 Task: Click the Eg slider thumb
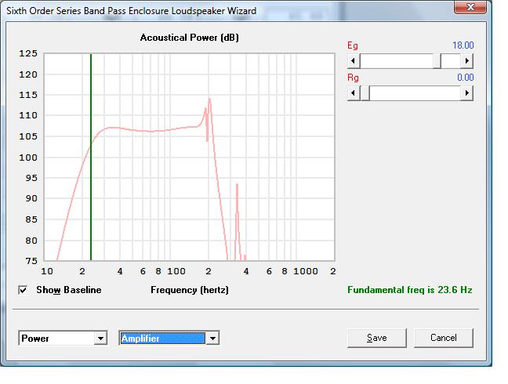[437, 61]
